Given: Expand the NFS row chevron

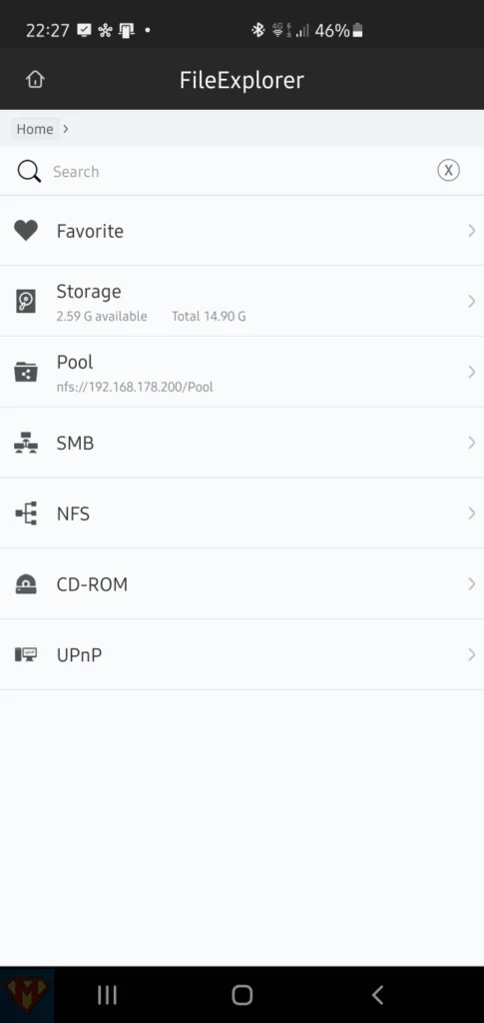Looking at the screenshot, I should pyautogui.click(x=471, y=513).
